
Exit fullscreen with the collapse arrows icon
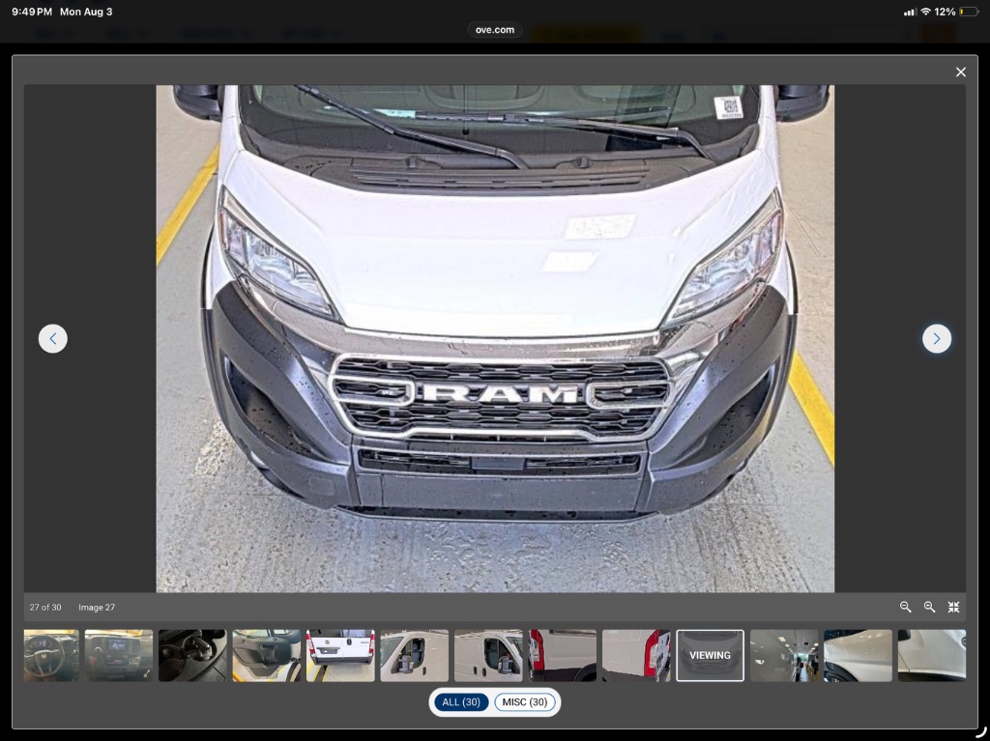point(953,607)
